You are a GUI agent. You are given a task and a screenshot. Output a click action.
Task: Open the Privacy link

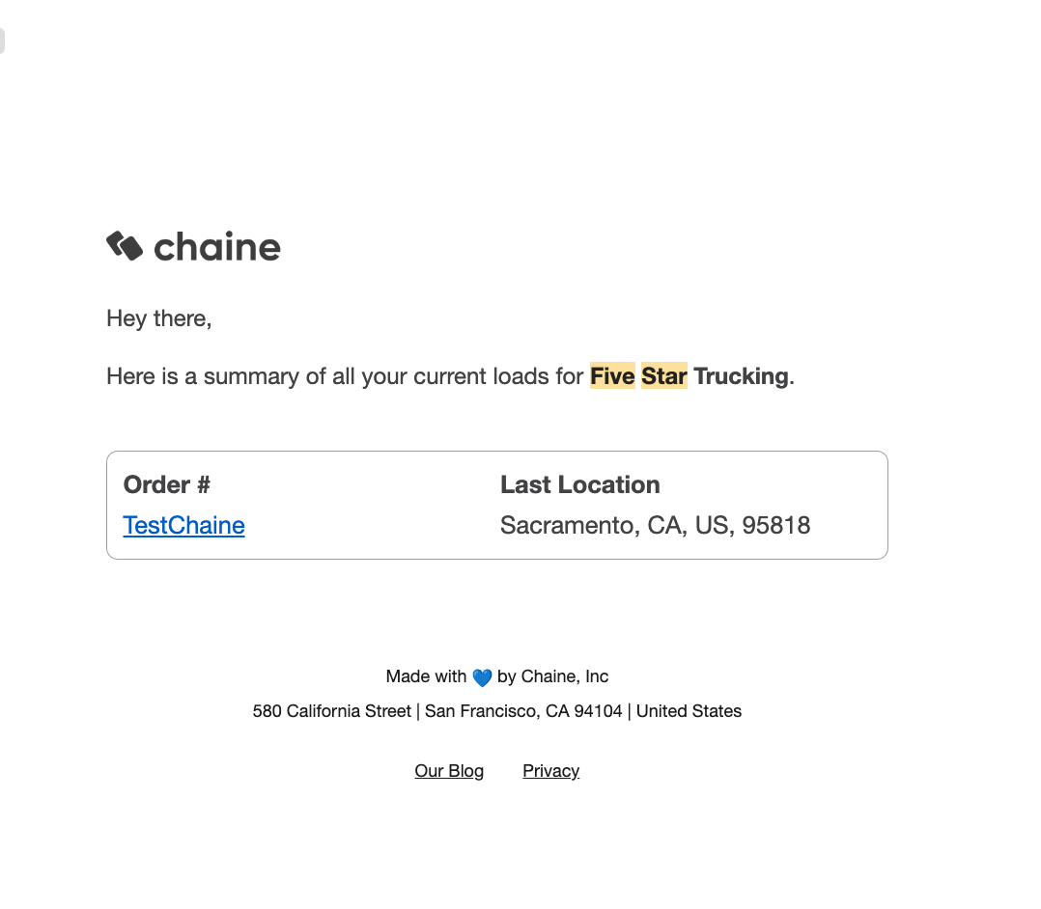551,771
